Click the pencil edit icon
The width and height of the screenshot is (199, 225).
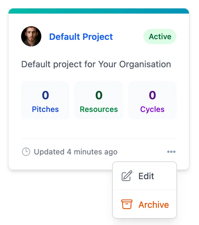(x=127, y=176)
